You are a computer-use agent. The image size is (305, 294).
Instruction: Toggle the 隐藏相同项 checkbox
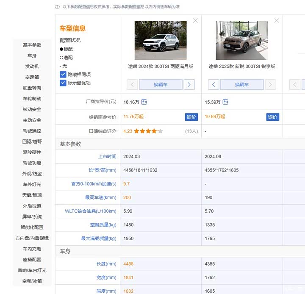pos(63,75)
